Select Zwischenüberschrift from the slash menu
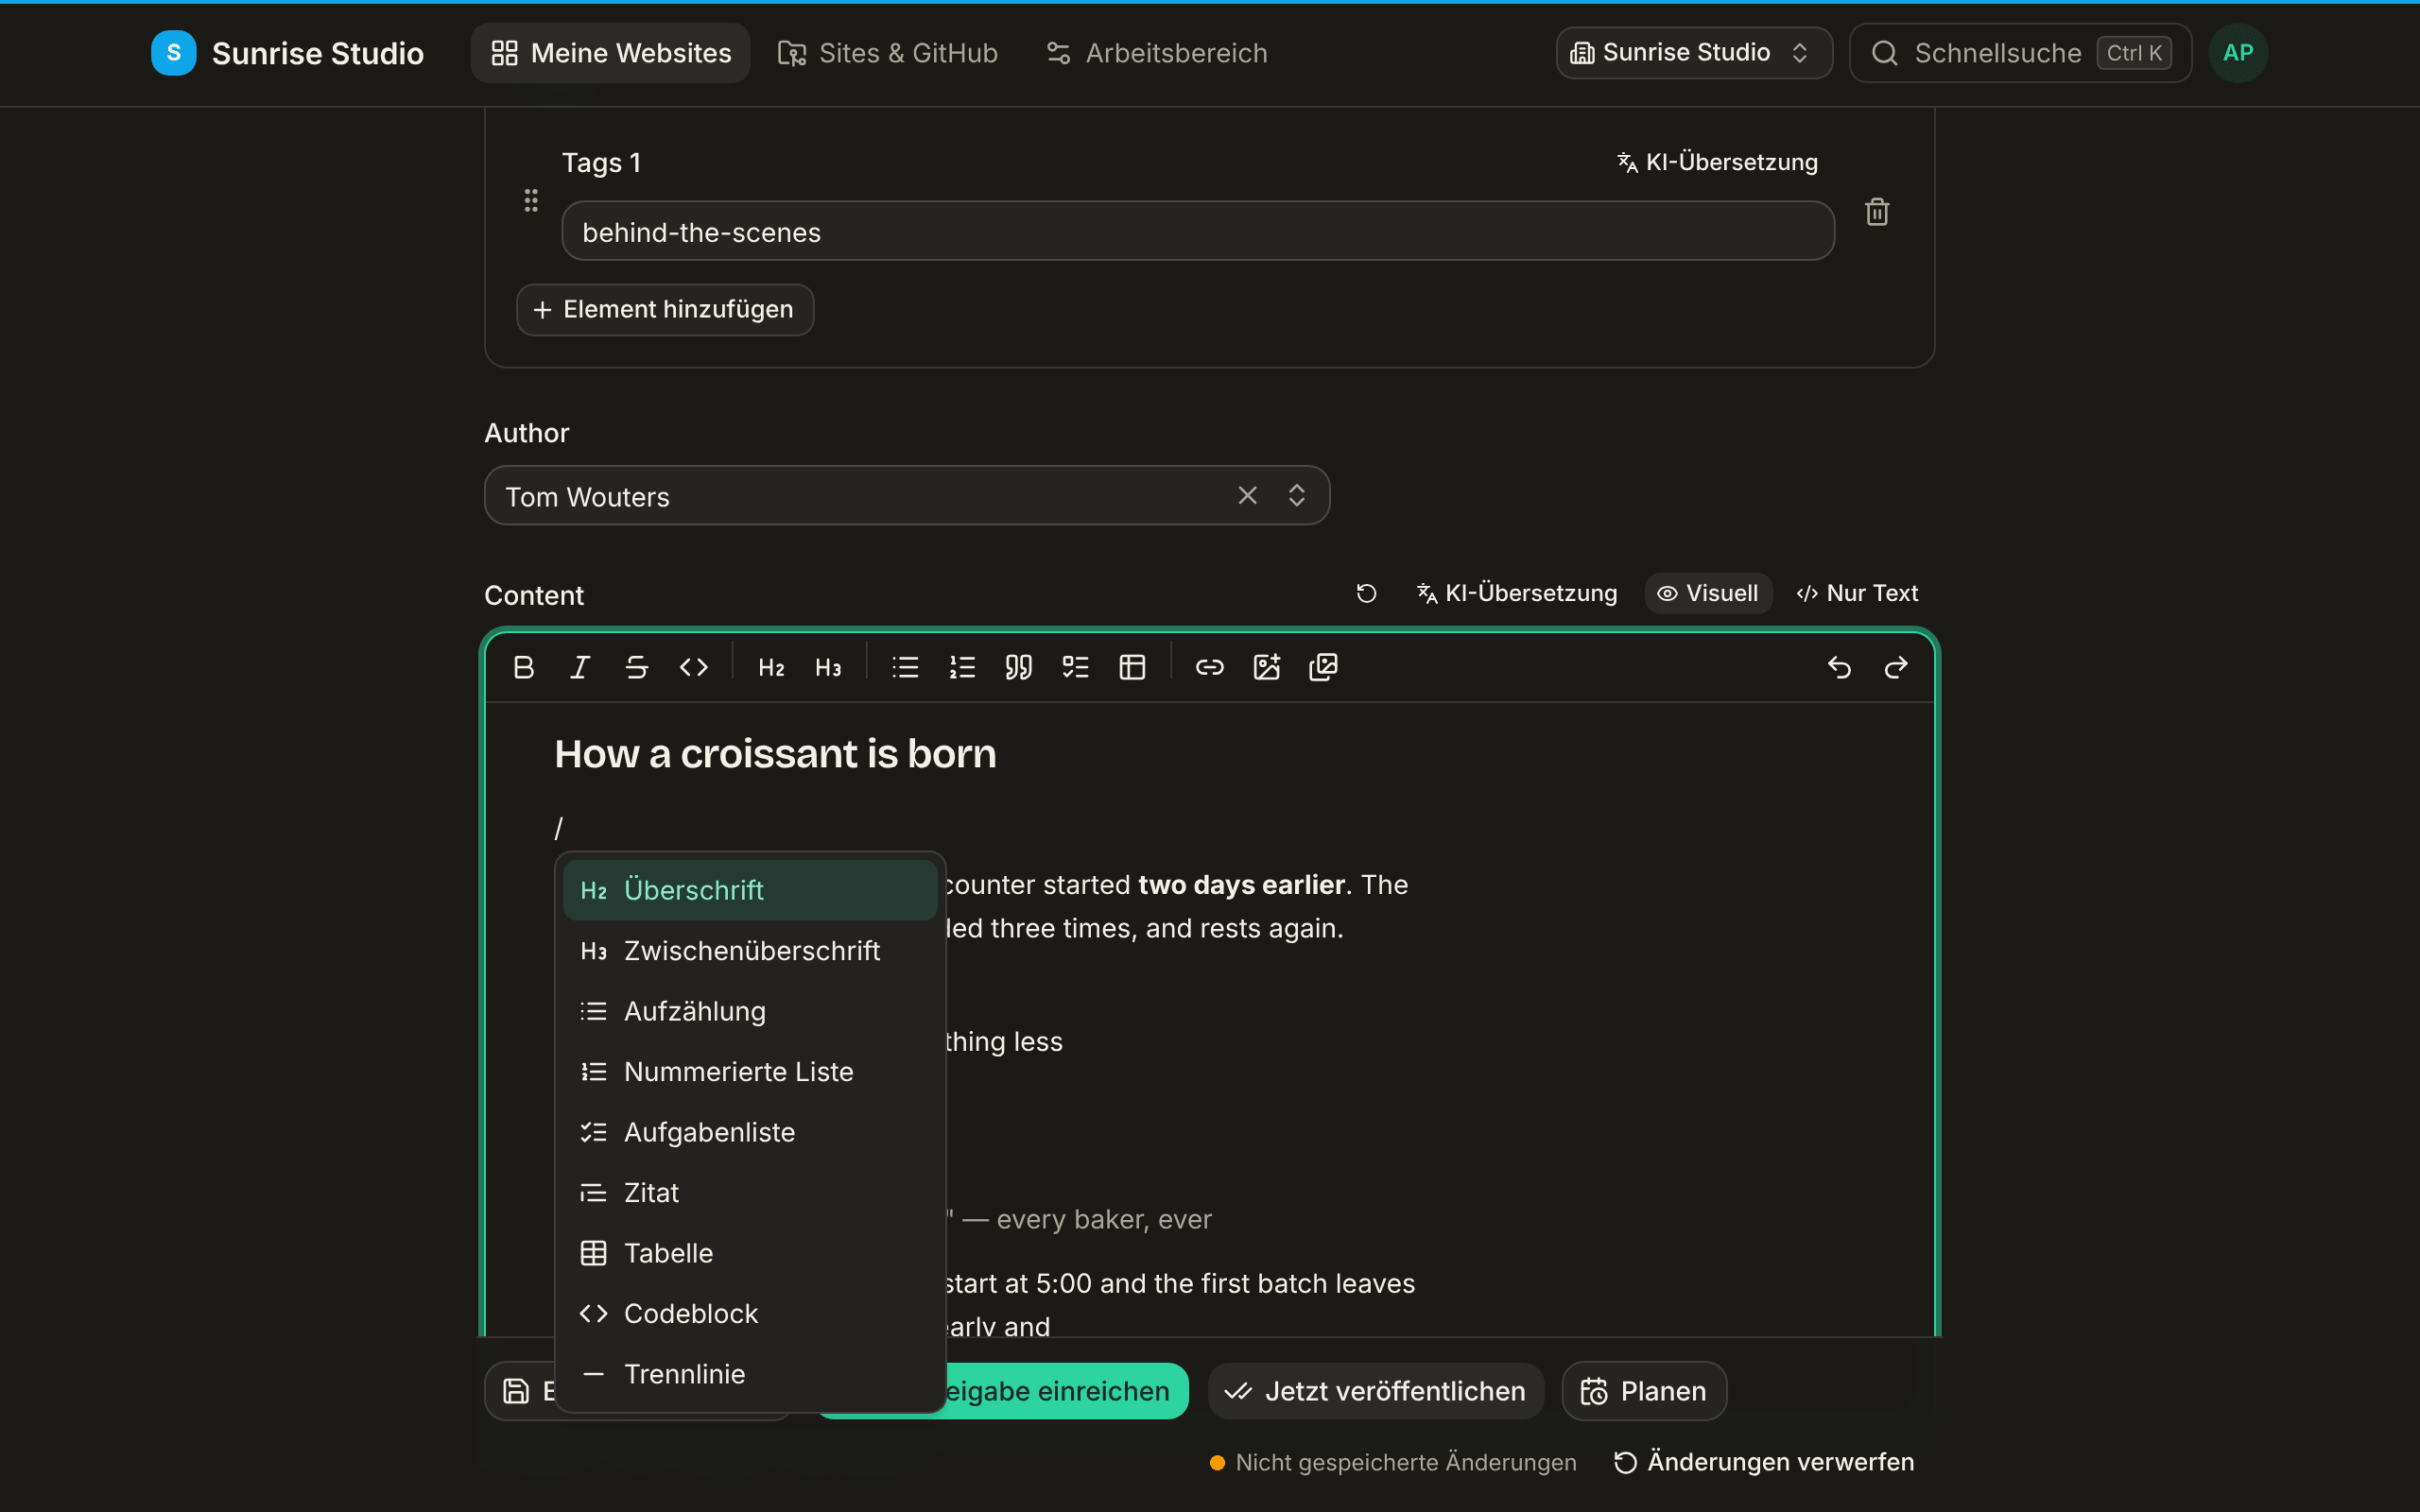2420x1512 pixels. pos(749,950)
